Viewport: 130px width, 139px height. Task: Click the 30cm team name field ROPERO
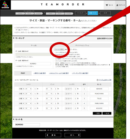pyautogui.click(x=33, y=64)
